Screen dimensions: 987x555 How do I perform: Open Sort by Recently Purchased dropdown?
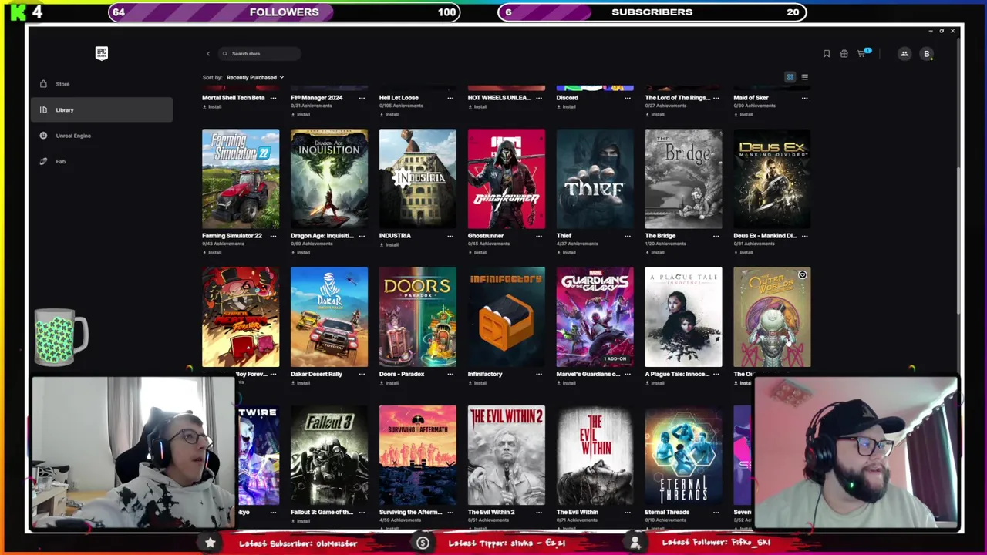(254, 77)
